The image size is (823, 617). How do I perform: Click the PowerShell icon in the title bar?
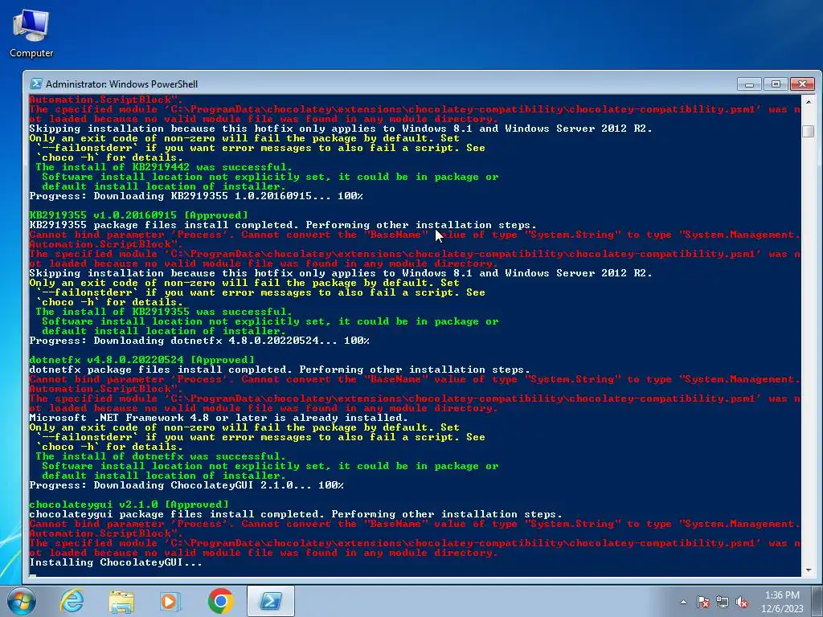click(x=36, y=84)
